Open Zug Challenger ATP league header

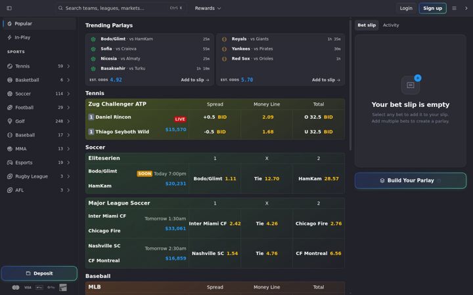tap(118, 104)
